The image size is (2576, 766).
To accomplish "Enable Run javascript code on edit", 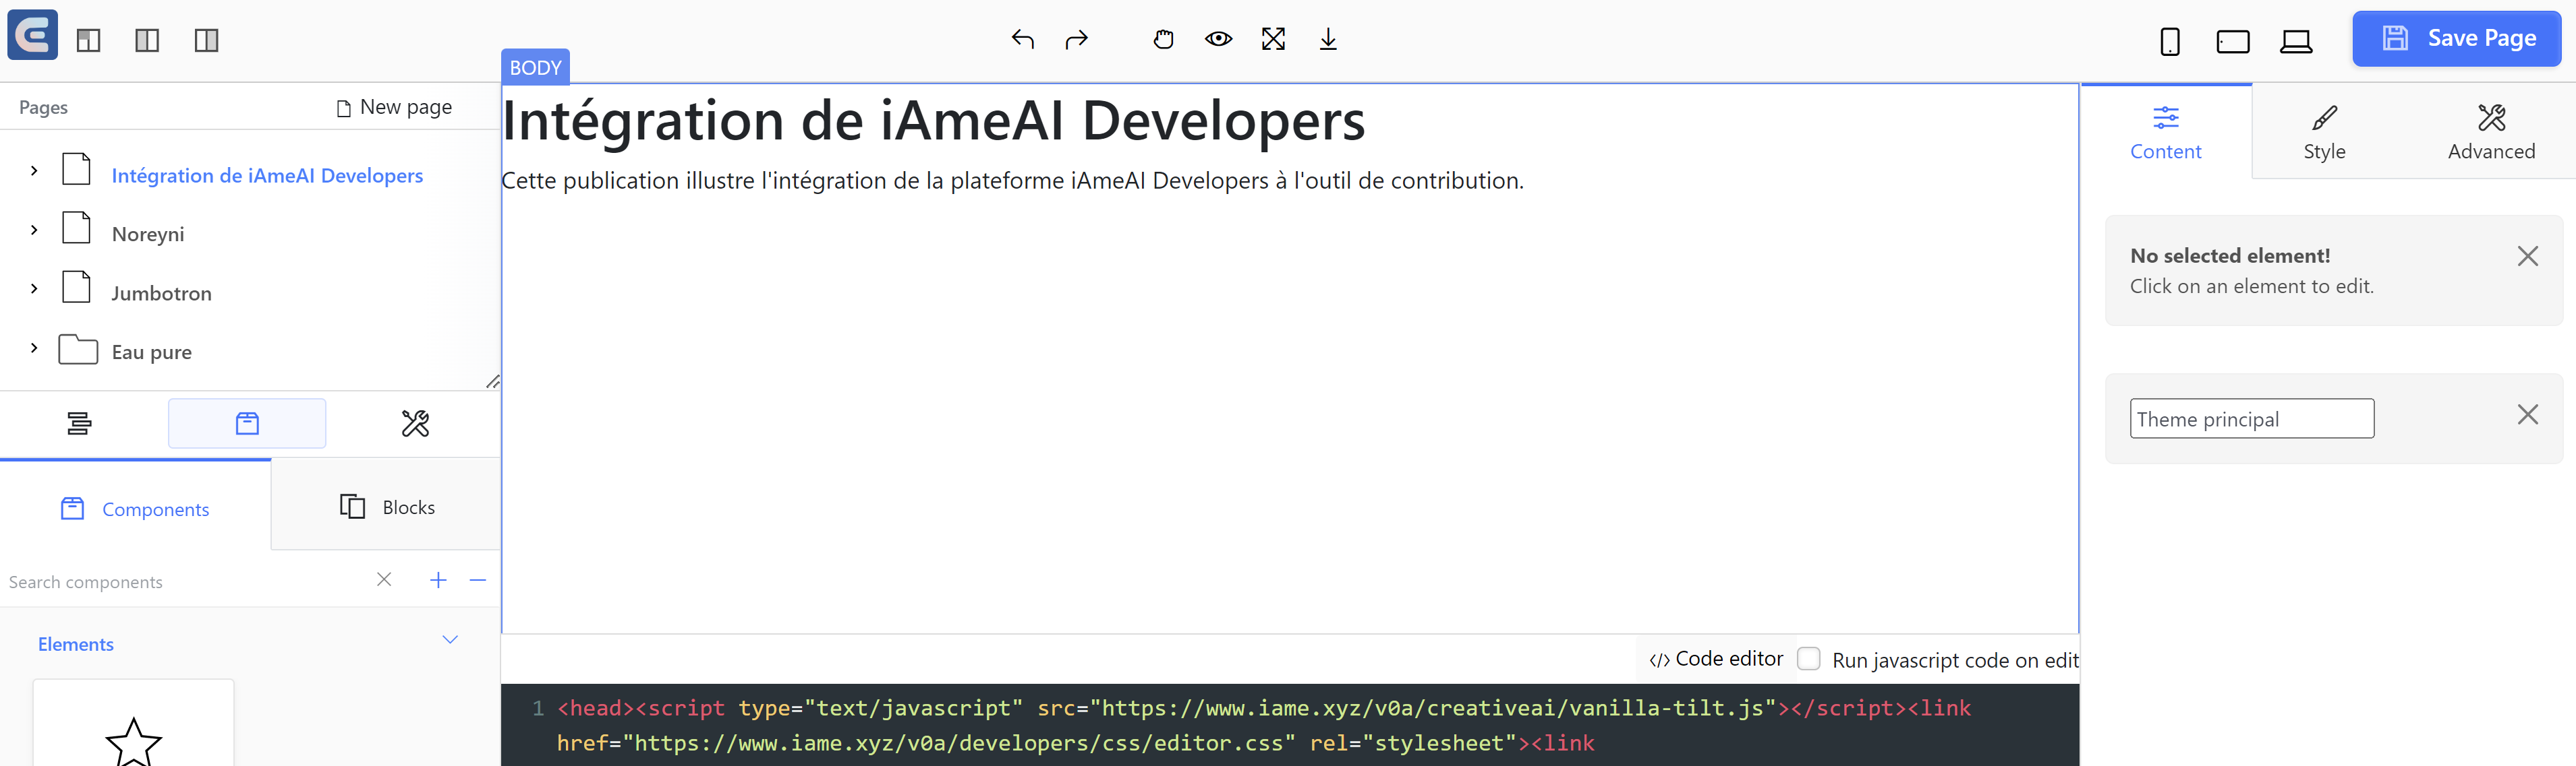I will pyautogui.click(x=1808, y=659).
